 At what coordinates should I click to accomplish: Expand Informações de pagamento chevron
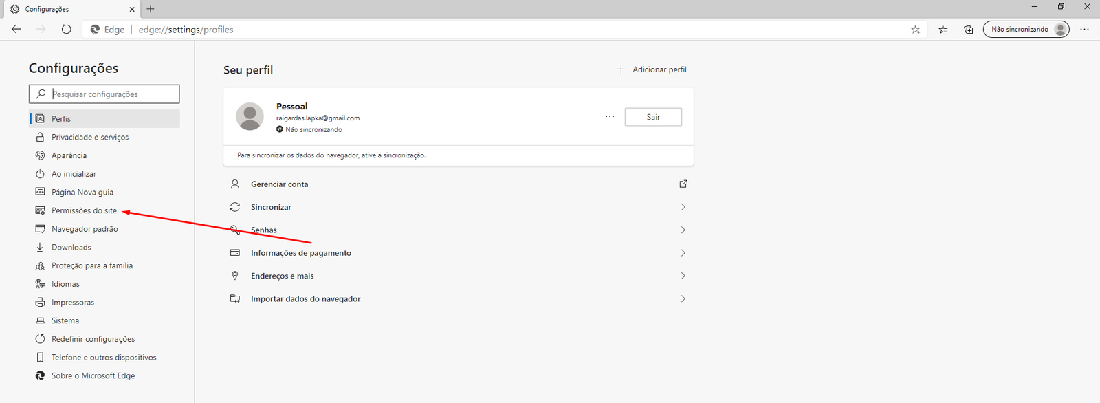pos(683,253)
